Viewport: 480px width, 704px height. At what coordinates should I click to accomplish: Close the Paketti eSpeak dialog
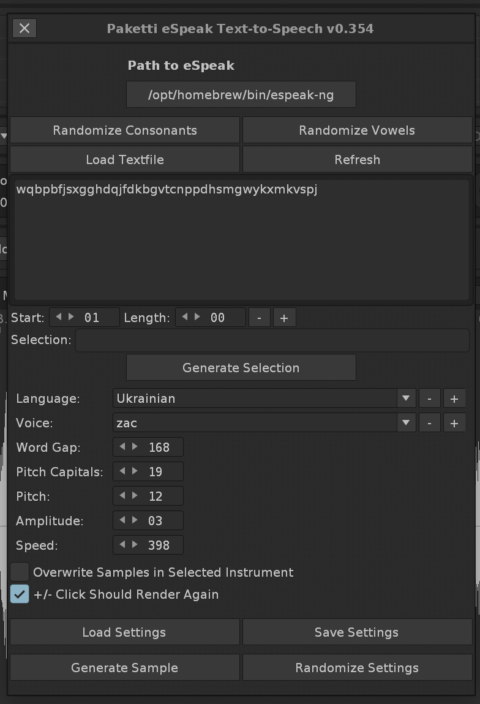pos(24,28)
